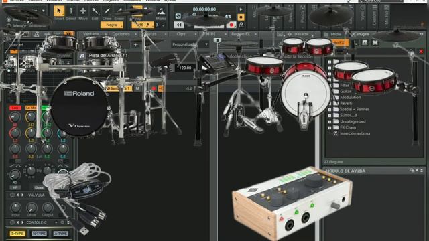Select the S-TYPE console emulation

pos(17,234)
